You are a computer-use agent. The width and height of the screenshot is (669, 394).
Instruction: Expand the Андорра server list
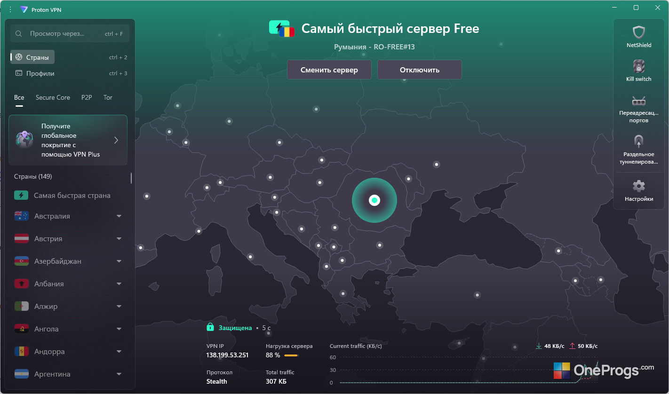119,352
